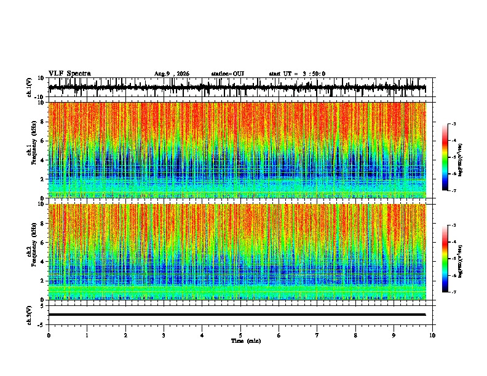Viewport: 487px width, 376px height.
Task: Click the ch.1 spectrogram color scale bar
Action: [445, 157]
